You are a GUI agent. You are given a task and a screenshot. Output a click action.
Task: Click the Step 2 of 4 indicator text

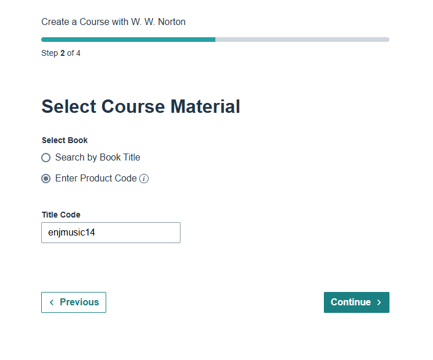[x=61, y=54]
